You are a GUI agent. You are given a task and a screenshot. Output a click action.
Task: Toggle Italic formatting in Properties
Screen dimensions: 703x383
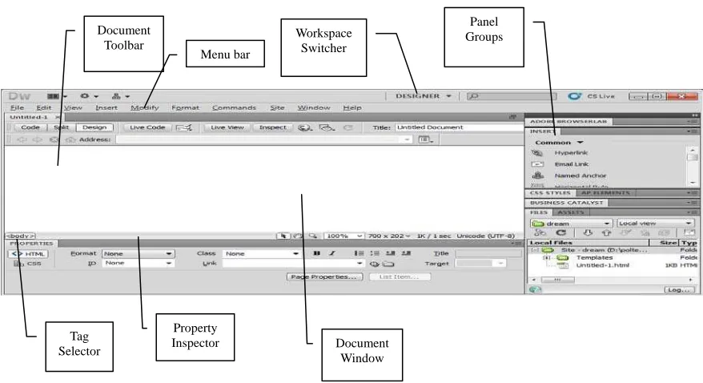coord(332,253)
